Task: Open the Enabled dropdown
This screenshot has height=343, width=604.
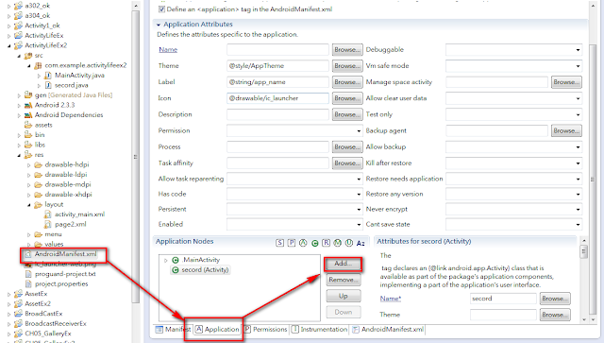Action: pos(359,225)
